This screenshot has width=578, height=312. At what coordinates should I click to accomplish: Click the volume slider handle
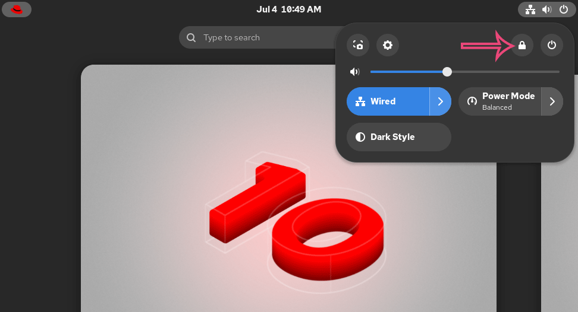(x=447, y=72)
